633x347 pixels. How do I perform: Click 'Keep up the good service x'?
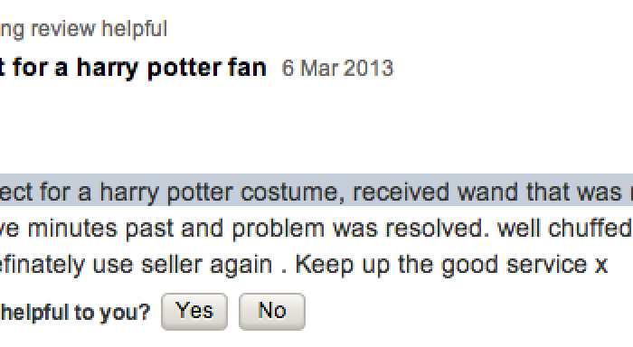point(451,265)
